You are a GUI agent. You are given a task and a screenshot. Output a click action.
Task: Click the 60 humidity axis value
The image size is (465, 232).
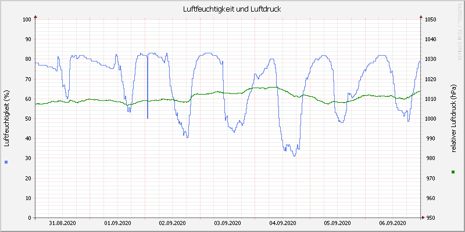pyautogui.click(x=28, y=99)
